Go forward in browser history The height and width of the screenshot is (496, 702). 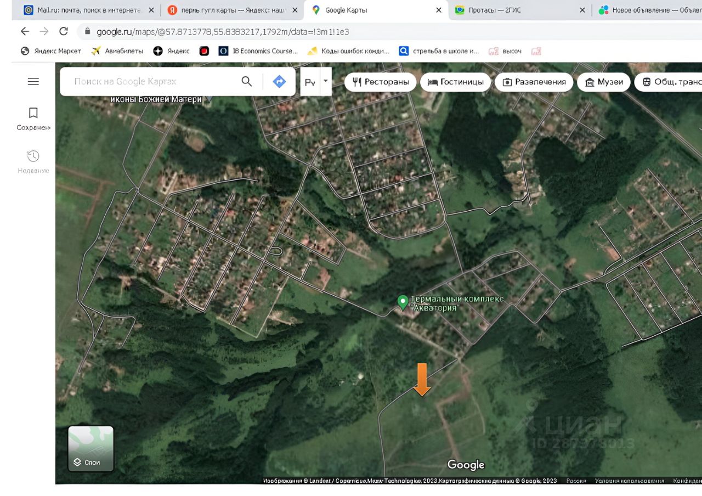(44, 31)
